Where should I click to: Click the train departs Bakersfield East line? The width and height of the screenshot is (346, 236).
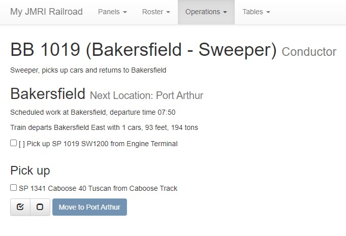point(104,127)
